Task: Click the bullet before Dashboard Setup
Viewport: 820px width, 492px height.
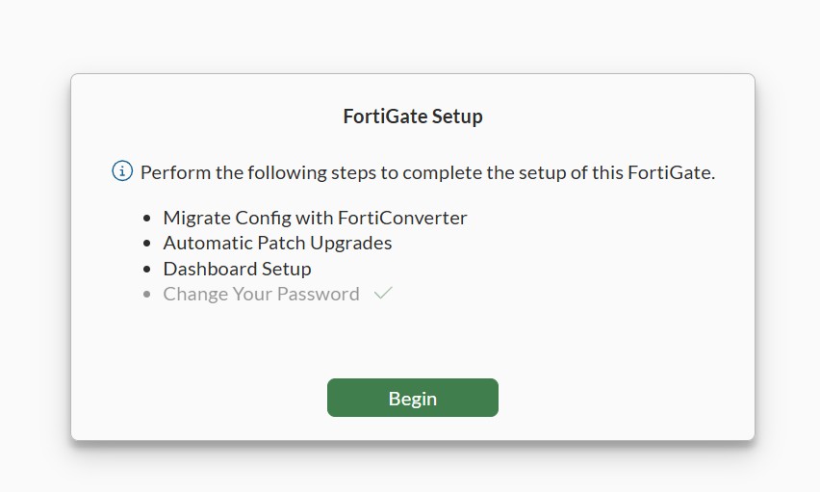Action: [x=147, y=270]
